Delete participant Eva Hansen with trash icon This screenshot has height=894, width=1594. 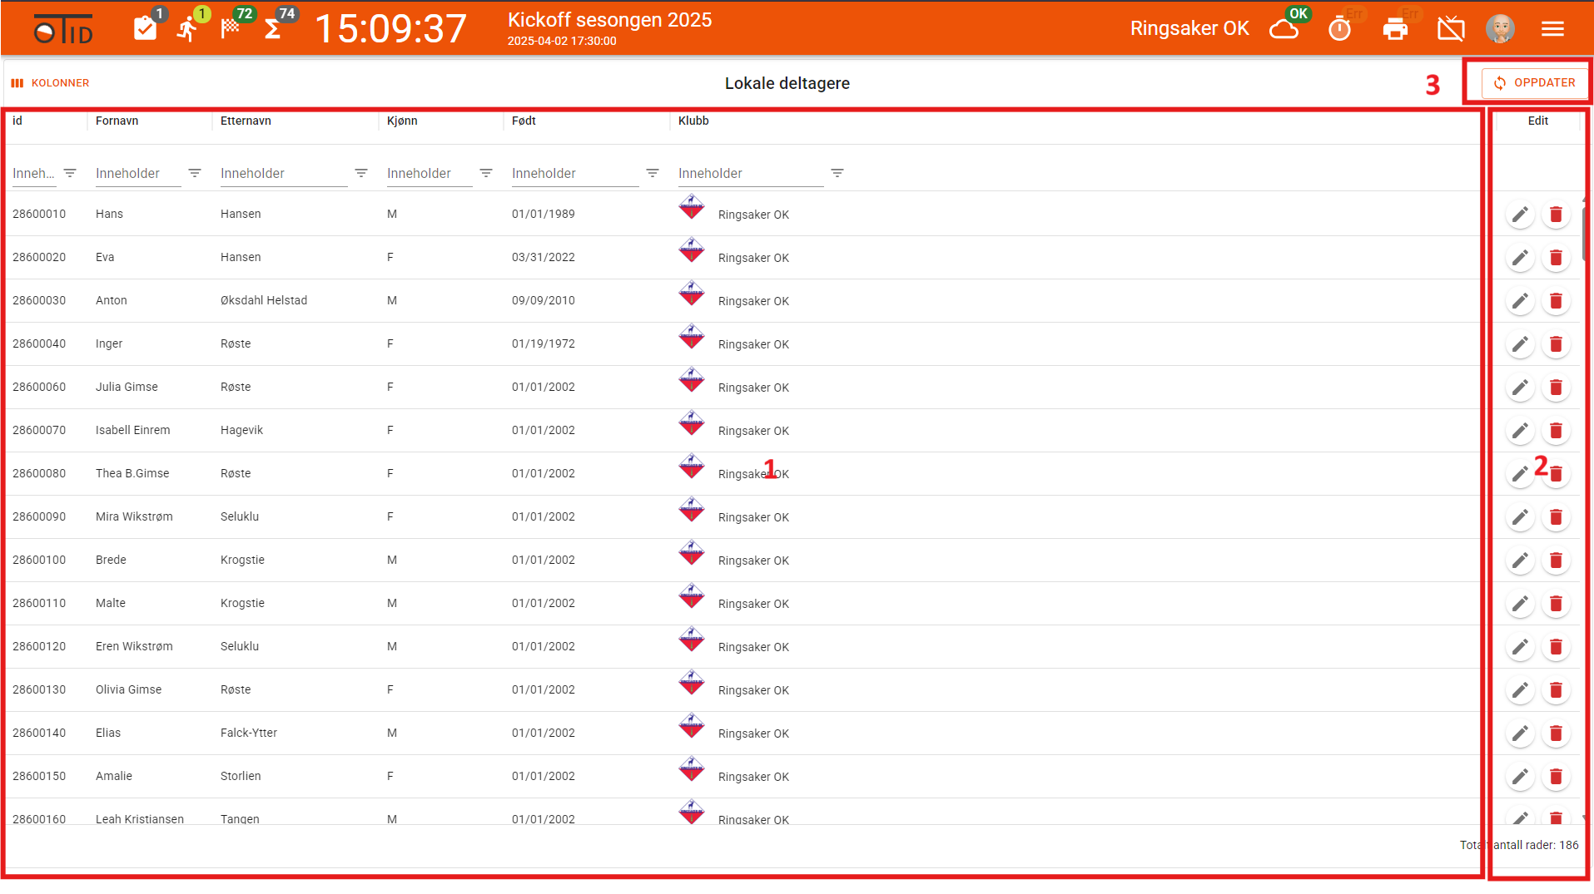[x=1556, y=258]
